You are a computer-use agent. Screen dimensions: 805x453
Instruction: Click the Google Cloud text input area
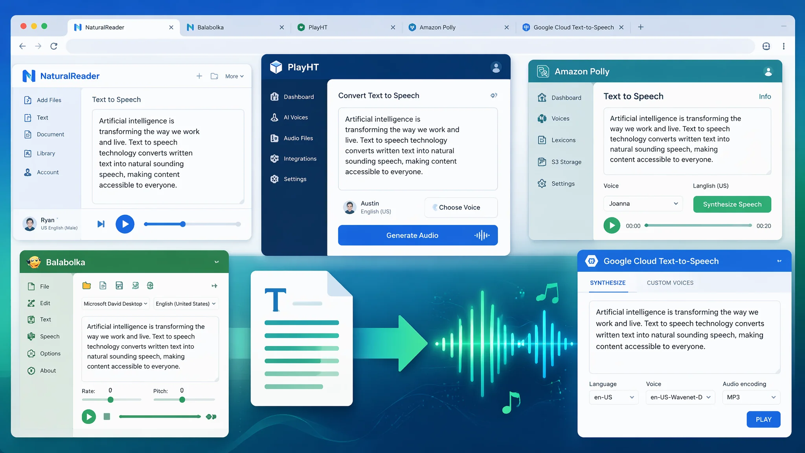click(684, 337)
